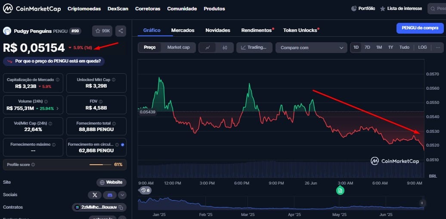Copy the contract address 2zMMhc...Bouauv

121,207
